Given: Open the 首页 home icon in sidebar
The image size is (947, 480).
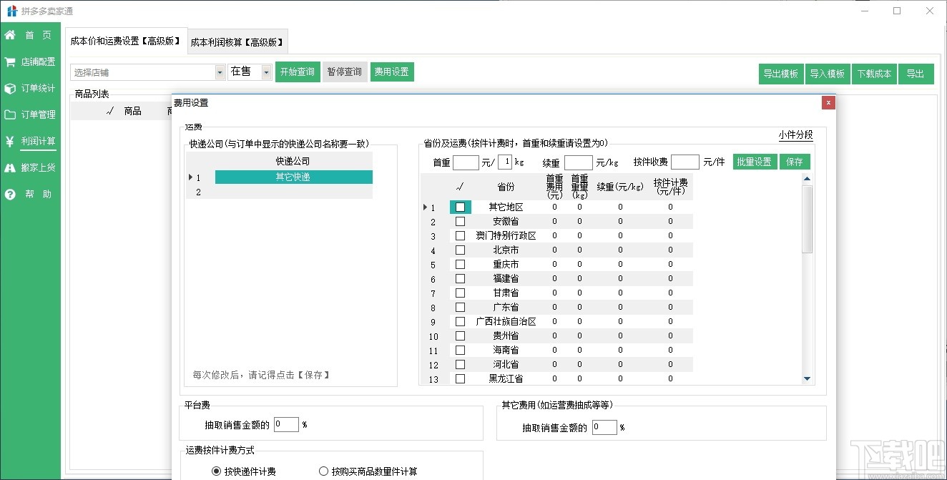Looking at the screenshot, I should click(10, 34).
